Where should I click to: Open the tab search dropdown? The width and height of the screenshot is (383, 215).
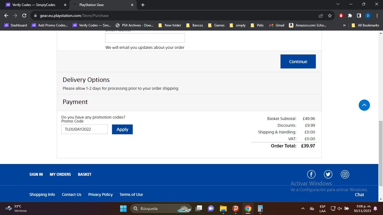tap(338, 4)
